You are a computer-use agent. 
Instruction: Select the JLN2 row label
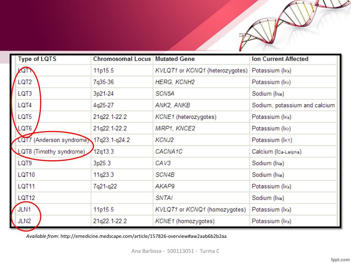(24, 221)
